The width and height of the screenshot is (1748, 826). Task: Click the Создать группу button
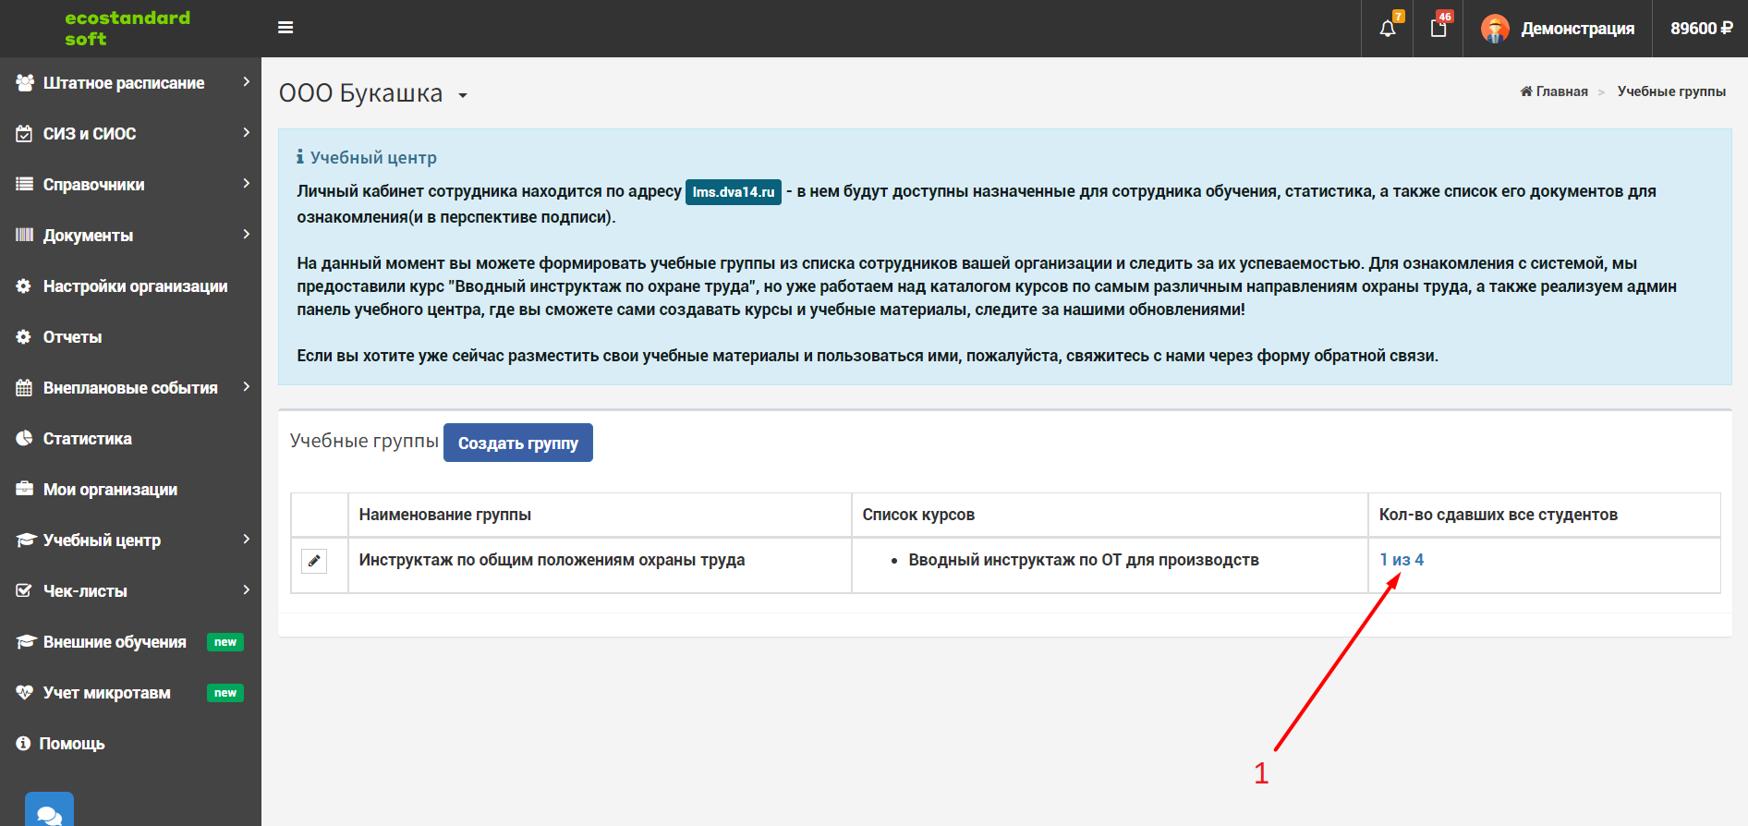point(518,443)
